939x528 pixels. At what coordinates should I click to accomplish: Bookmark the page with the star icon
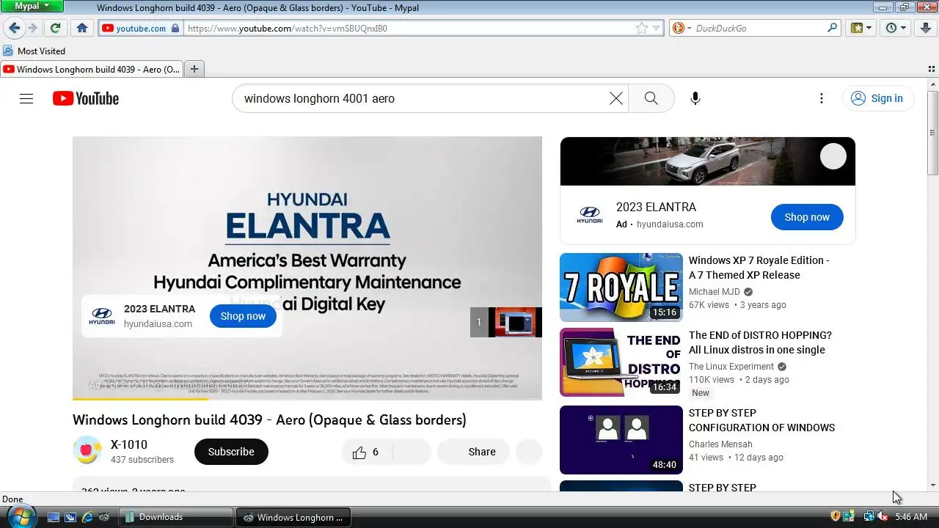pyautogui.click(x=642, y=28)
